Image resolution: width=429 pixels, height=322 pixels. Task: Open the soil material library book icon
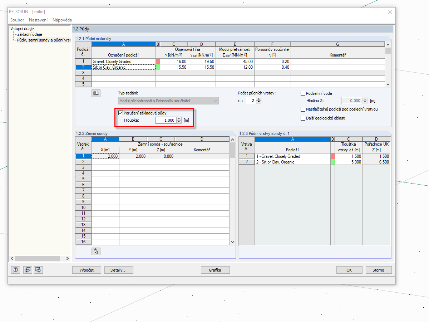coord(96,93)
